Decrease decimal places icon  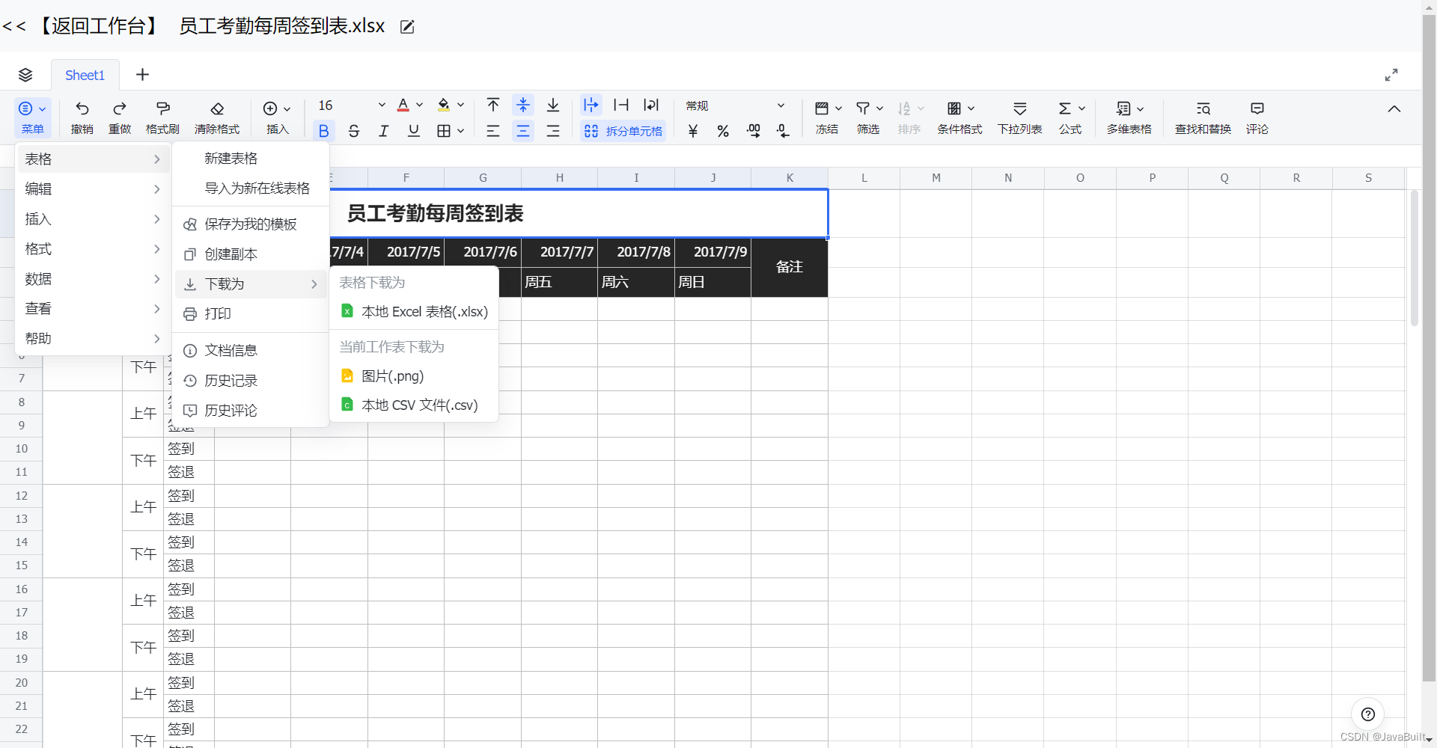tap(783, 131)
